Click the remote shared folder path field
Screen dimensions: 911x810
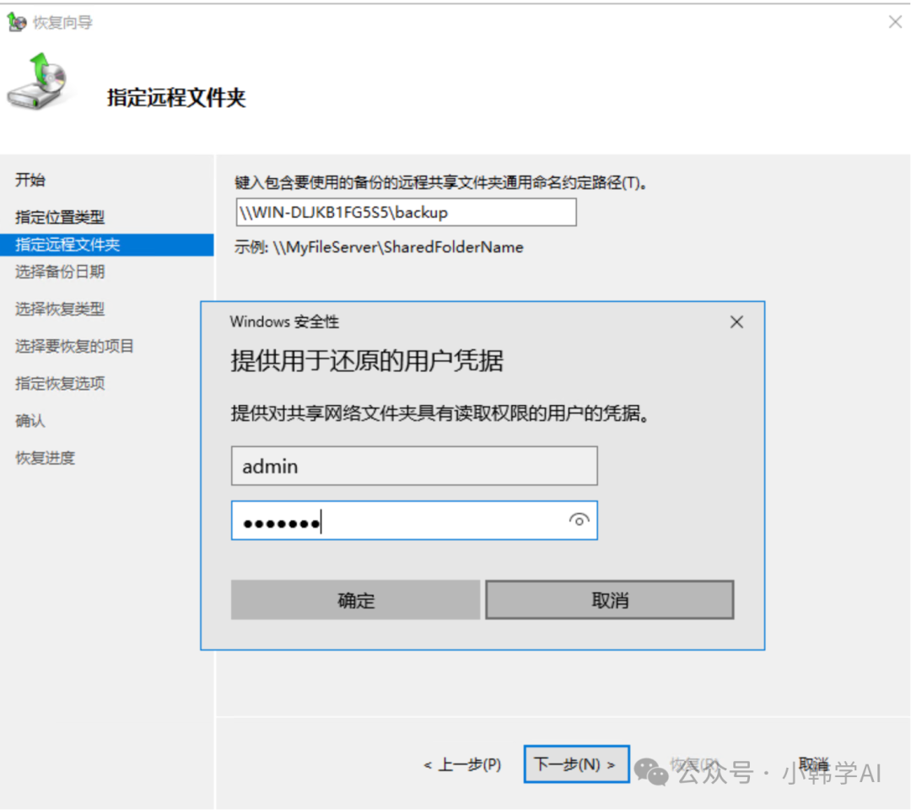(x=406, y=213)
